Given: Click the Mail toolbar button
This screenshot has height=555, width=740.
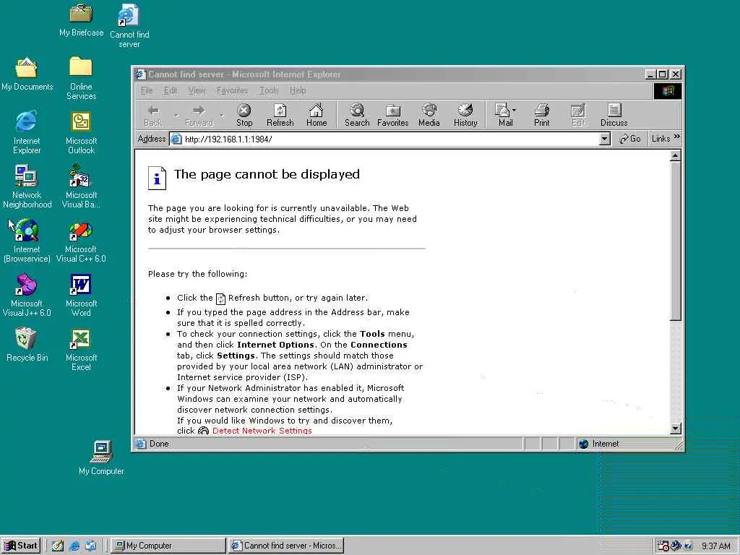Looking at the screenshot, I should [505, 115].
